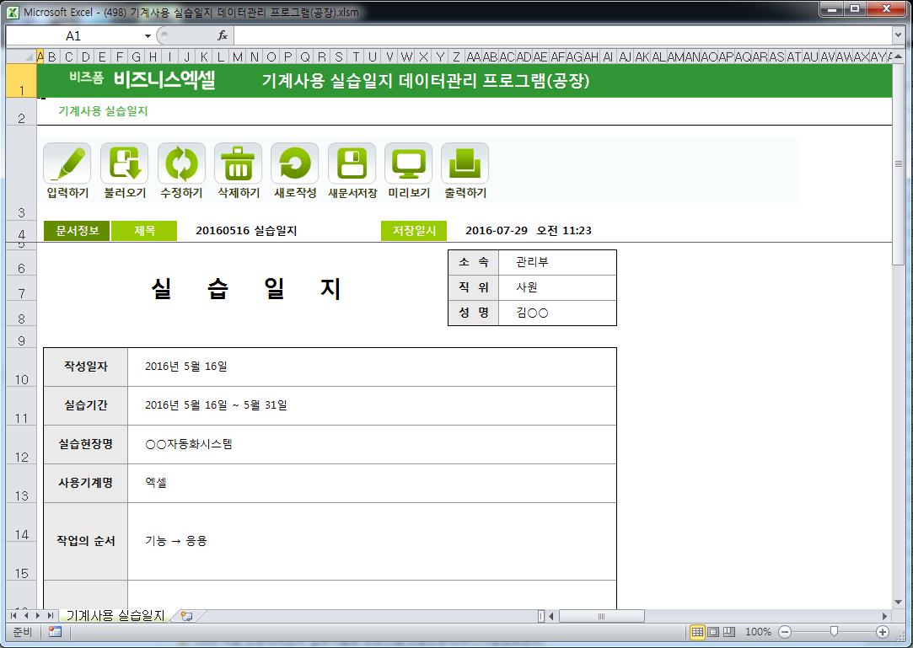Viewport: 913px width, 648px height.
Task: Click the horizontal scrollbar thumb
Action: [x=601, y=616]
